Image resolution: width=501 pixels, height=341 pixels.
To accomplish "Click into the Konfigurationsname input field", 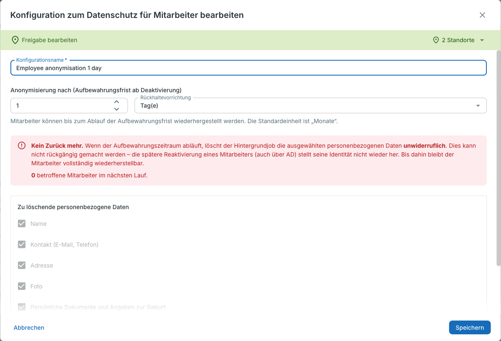I will click(249, 68).
